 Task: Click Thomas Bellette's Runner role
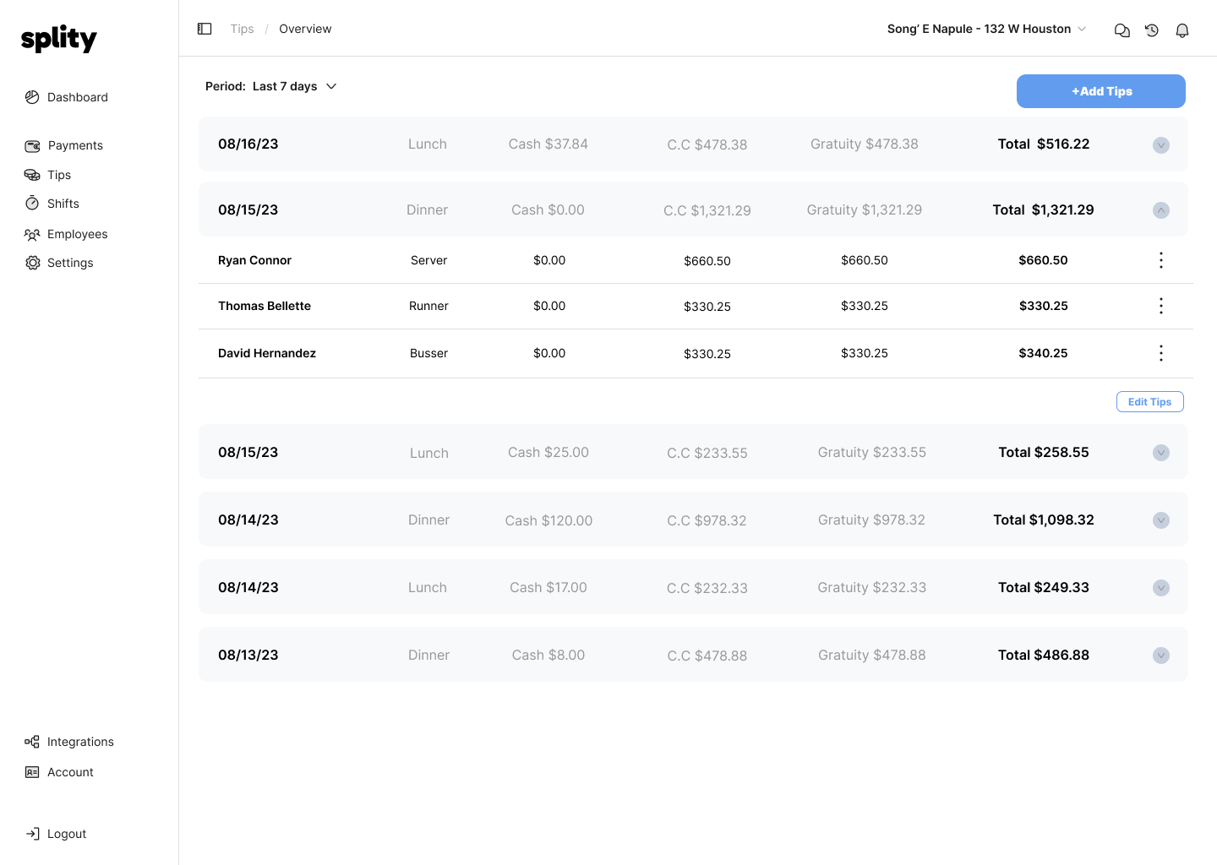[428, 306]
